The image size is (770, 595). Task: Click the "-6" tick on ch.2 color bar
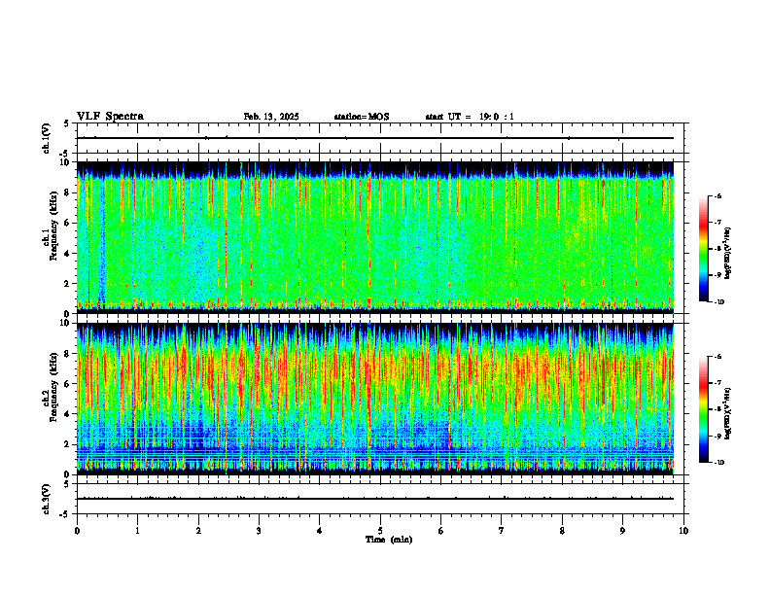click(x=718, y=357)
